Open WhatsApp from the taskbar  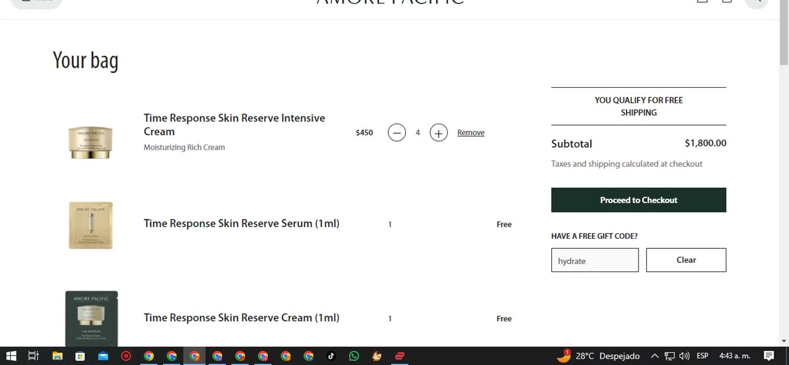tap(354, 356)
